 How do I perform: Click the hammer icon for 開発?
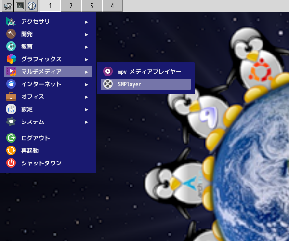point(11,34)
